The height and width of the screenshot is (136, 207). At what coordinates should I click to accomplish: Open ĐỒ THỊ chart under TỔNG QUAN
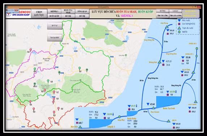pos(82,16)
